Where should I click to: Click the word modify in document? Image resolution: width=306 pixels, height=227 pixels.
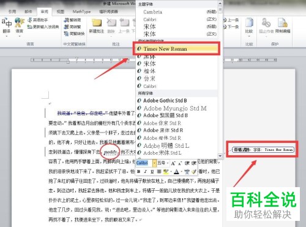(x=110, y=152)
